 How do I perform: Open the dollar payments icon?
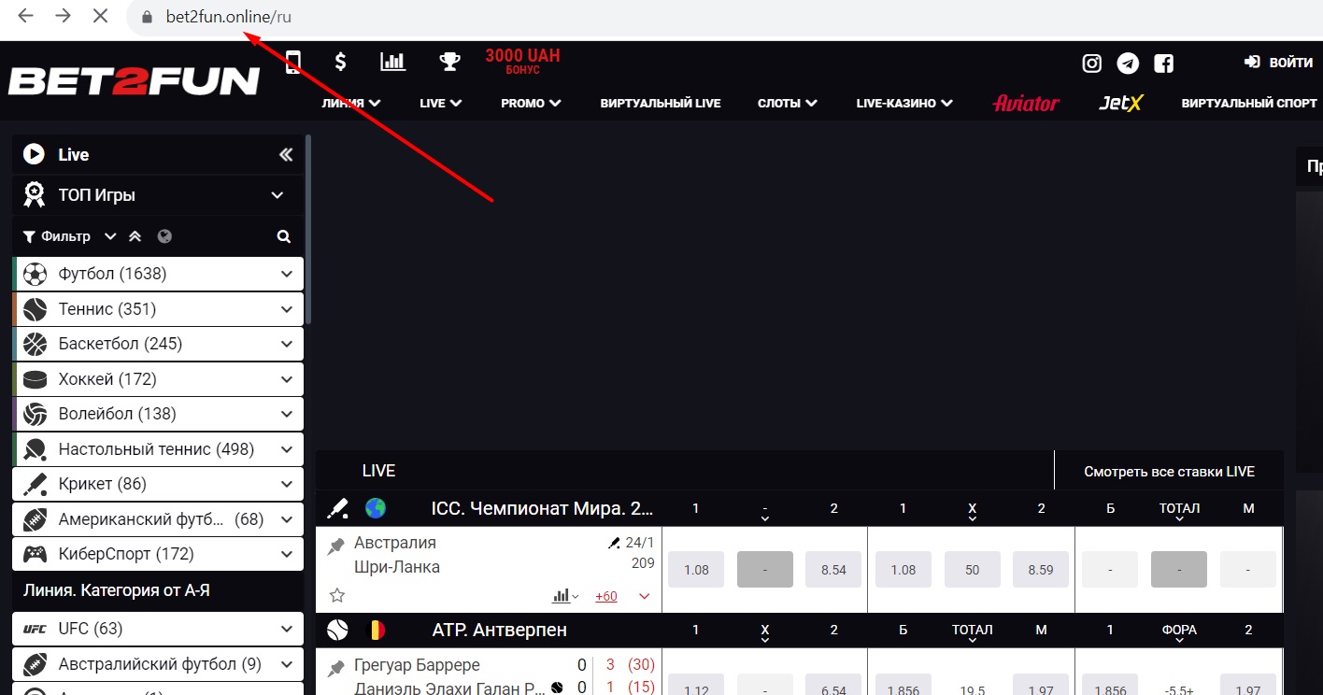coord(340,62)
